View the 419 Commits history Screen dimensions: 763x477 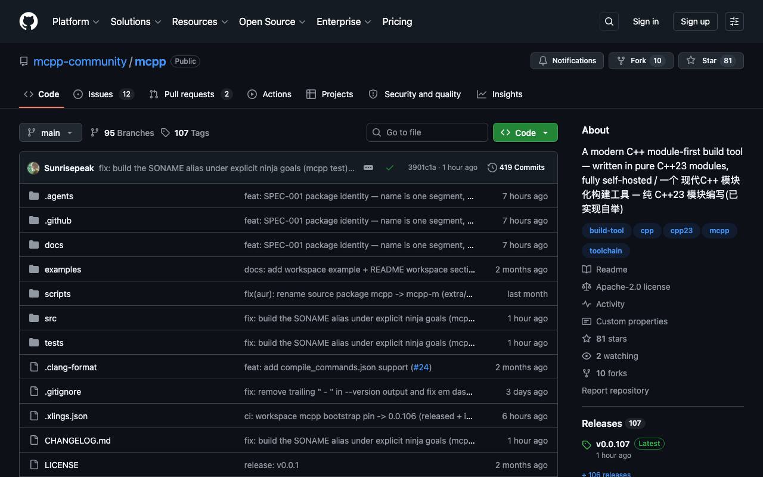tap(516, 168)
